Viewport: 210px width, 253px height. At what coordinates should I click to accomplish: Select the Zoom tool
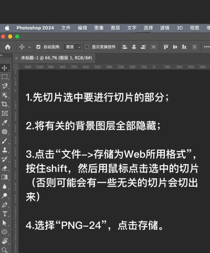pyautogui.click(x=4, y=250)
